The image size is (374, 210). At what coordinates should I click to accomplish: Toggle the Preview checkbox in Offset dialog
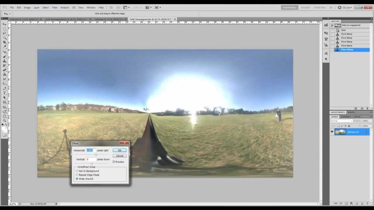114,162
